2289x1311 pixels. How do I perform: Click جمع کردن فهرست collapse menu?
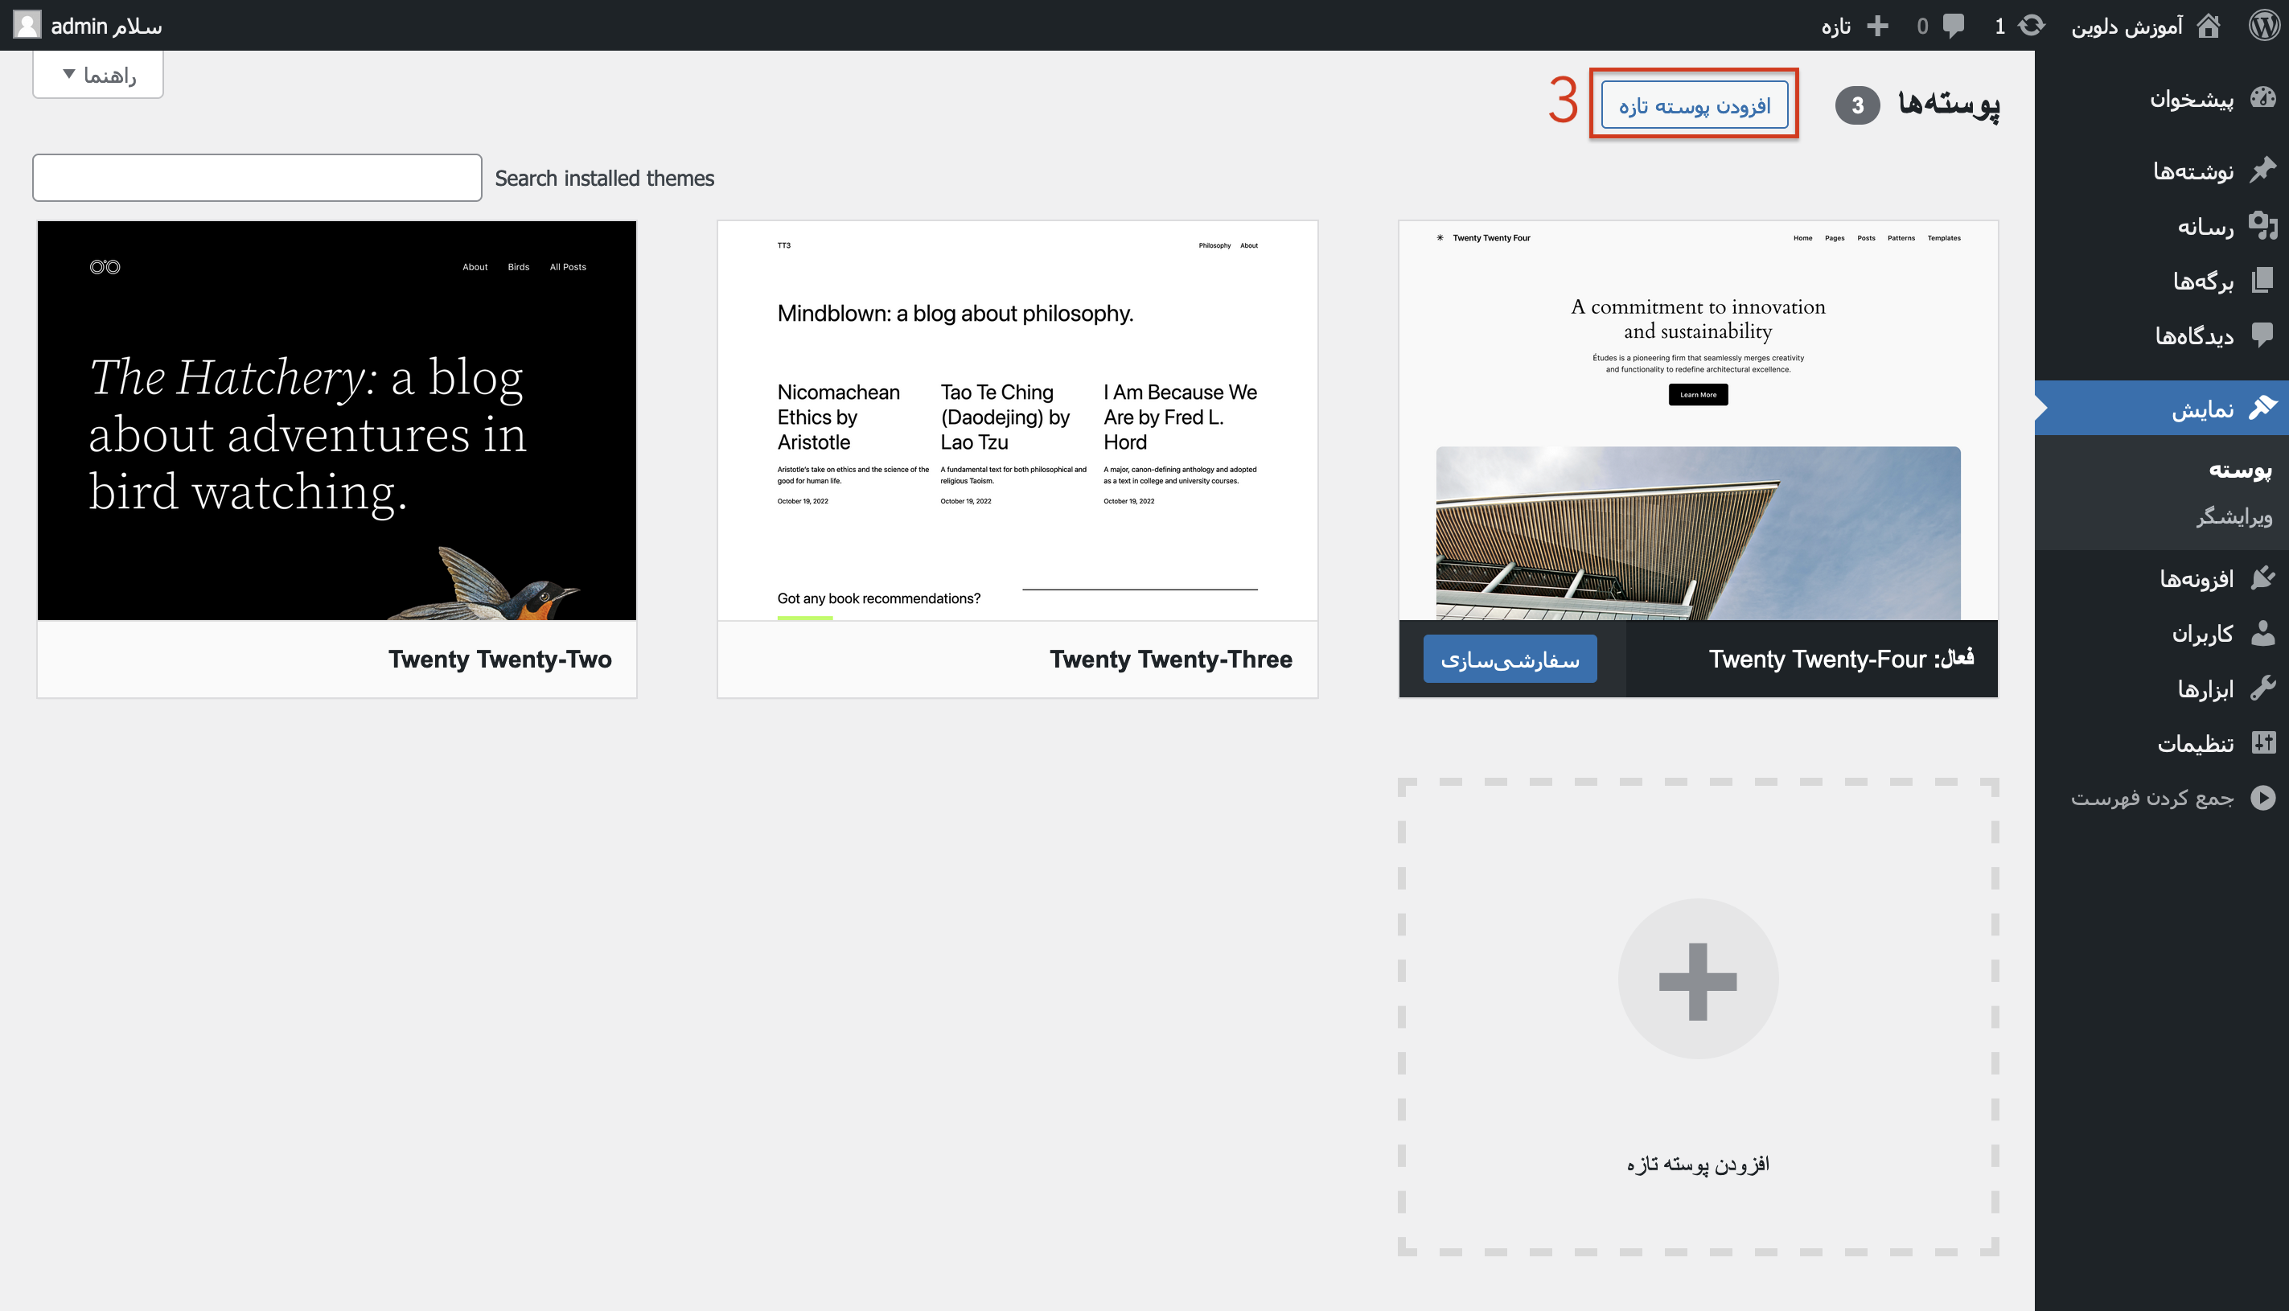(x=2151, y=798)
